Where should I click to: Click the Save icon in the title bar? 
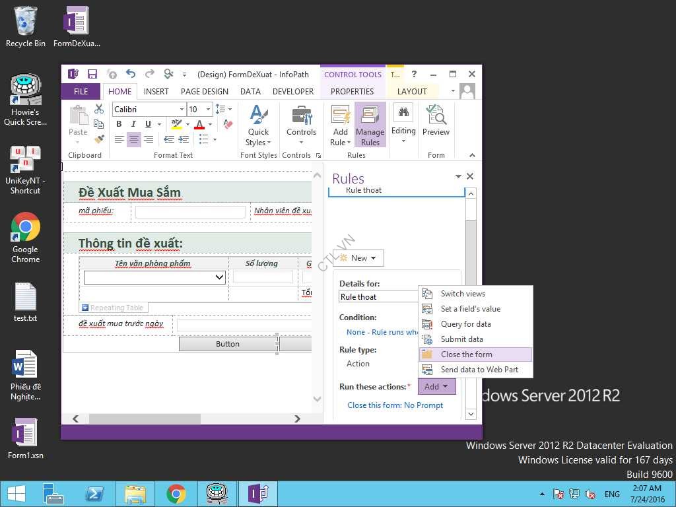pyautogui.click(x=92, y=75)
